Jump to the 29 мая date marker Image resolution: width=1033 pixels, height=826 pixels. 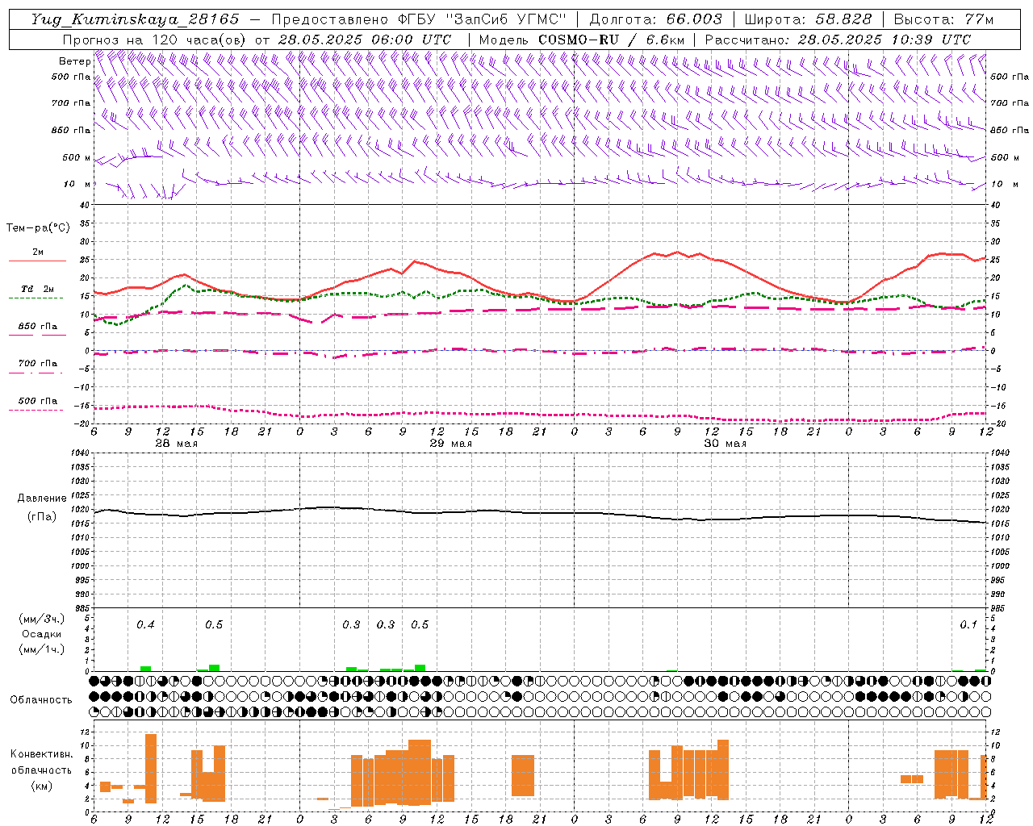pos(450,444)
